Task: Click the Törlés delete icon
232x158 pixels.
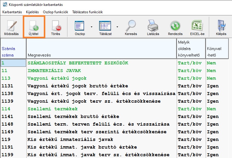Action: click(55, 27)
